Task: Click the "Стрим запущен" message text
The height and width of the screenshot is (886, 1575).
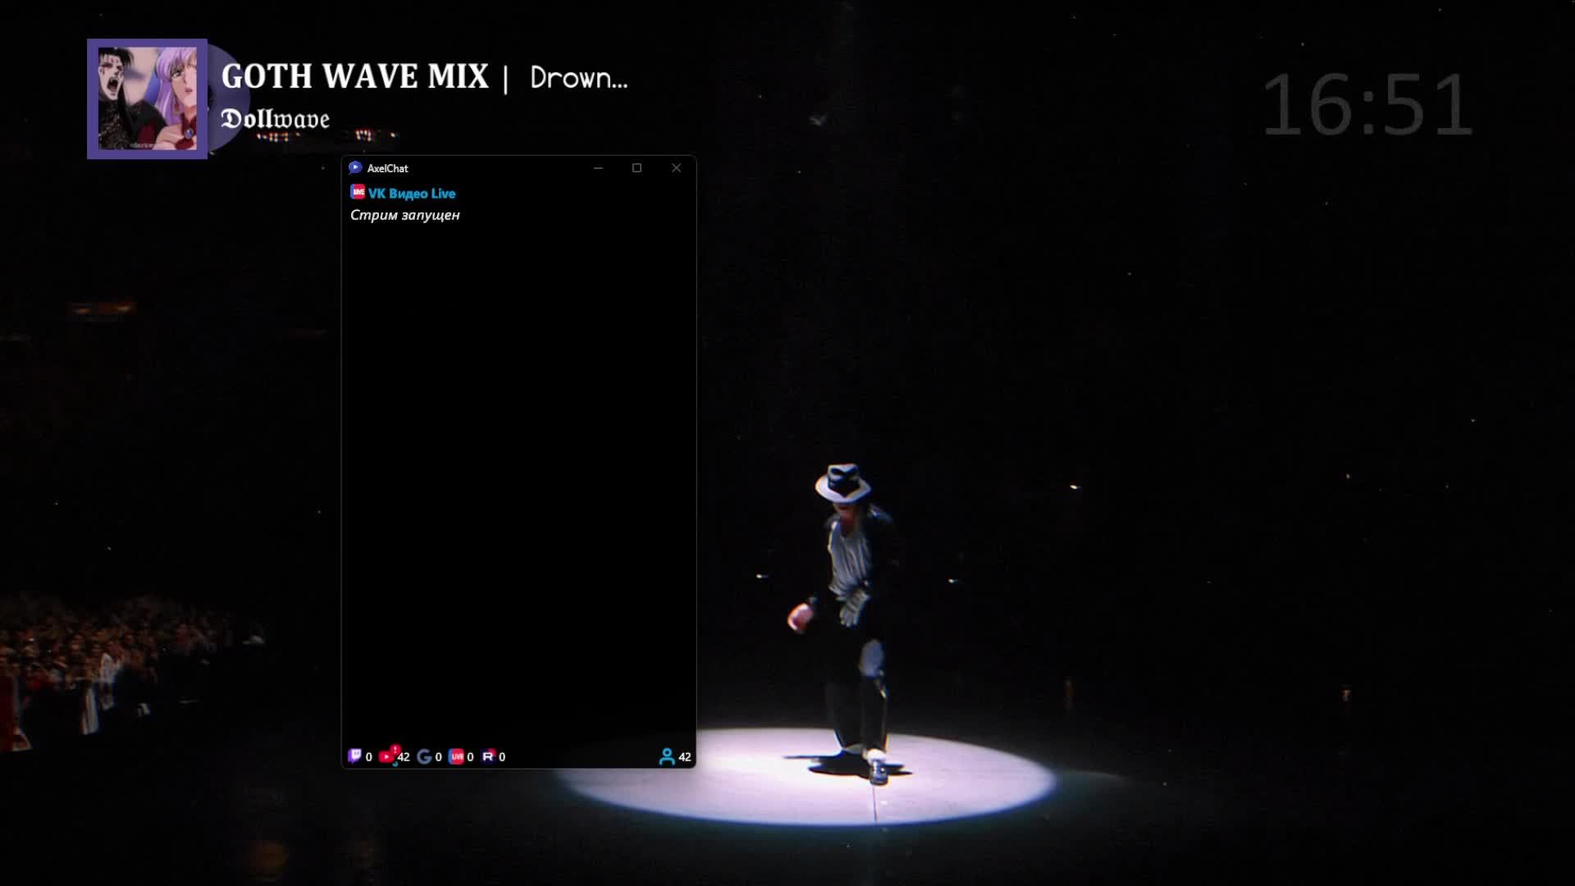Action: [x=405, y=215]
